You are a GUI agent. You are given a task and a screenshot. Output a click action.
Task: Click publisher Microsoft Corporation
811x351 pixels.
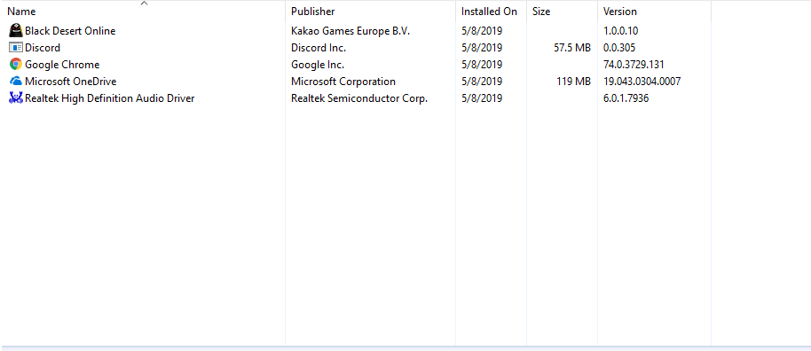(x=343, y=82)
